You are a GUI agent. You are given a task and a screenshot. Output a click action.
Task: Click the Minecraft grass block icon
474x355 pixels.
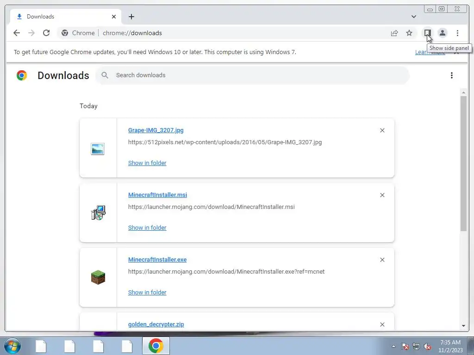click(98, 277)
